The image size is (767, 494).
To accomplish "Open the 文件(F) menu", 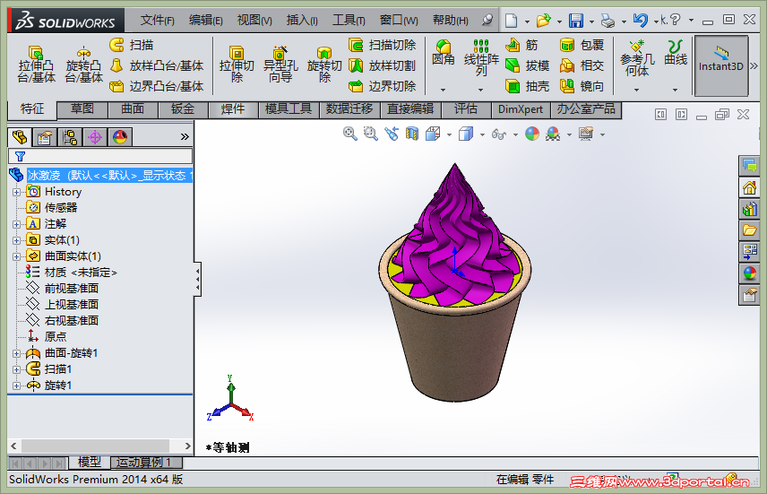I will coord(157,20).
